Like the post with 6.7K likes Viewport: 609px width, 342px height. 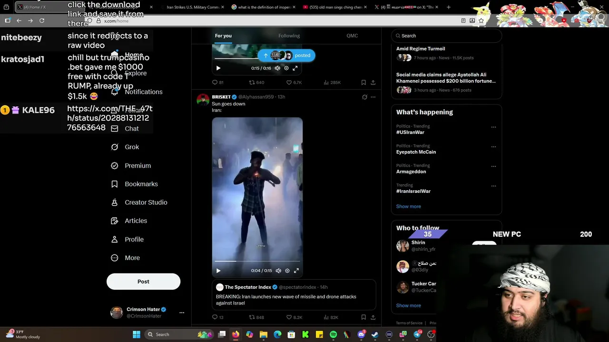(294, 82)
